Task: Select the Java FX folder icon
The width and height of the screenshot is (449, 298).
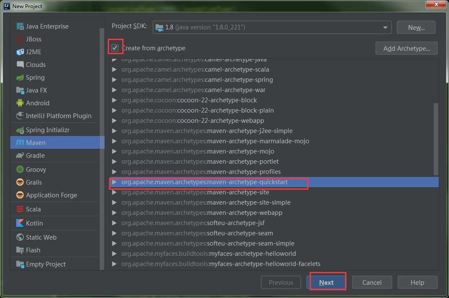Action: [x=20, y=90]
